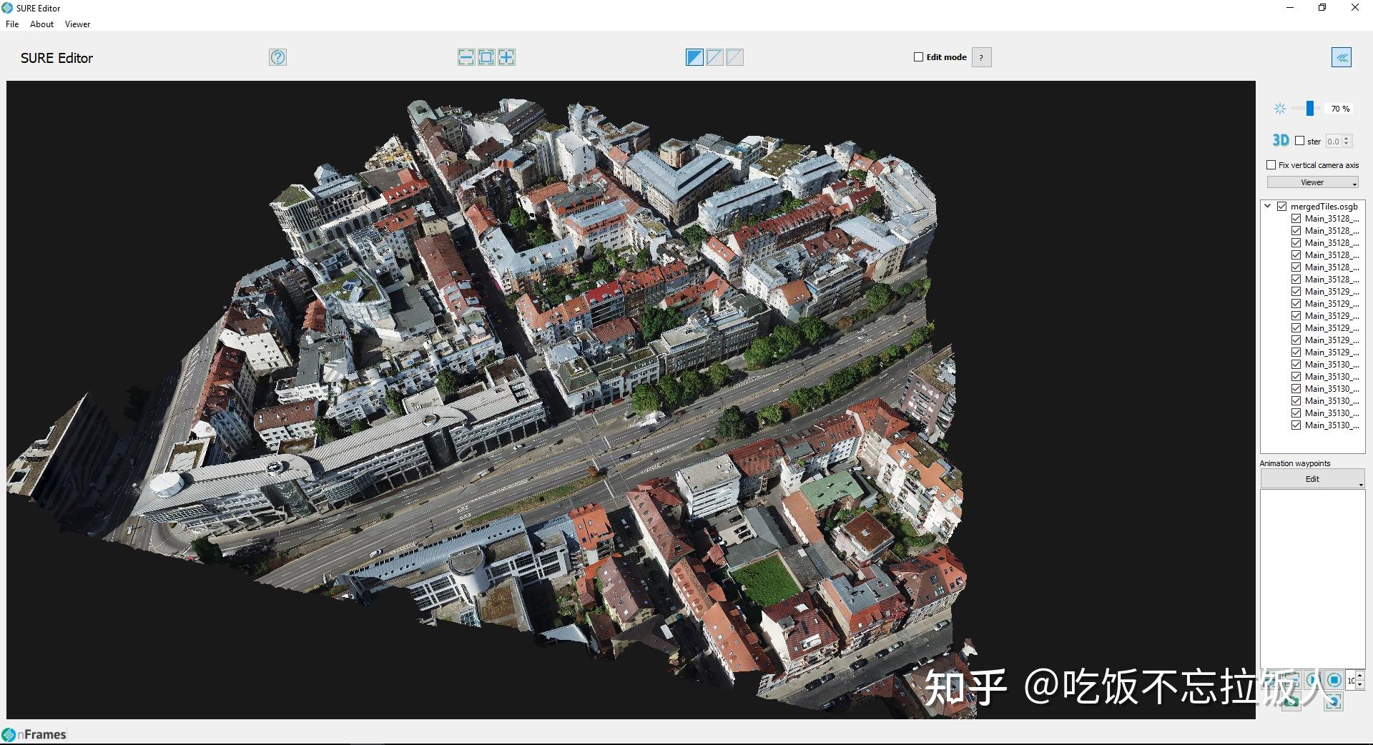Click the green camera screenshot icon
The image size is (1373, 745).
pyautogui.click(x=1291, y=702)
